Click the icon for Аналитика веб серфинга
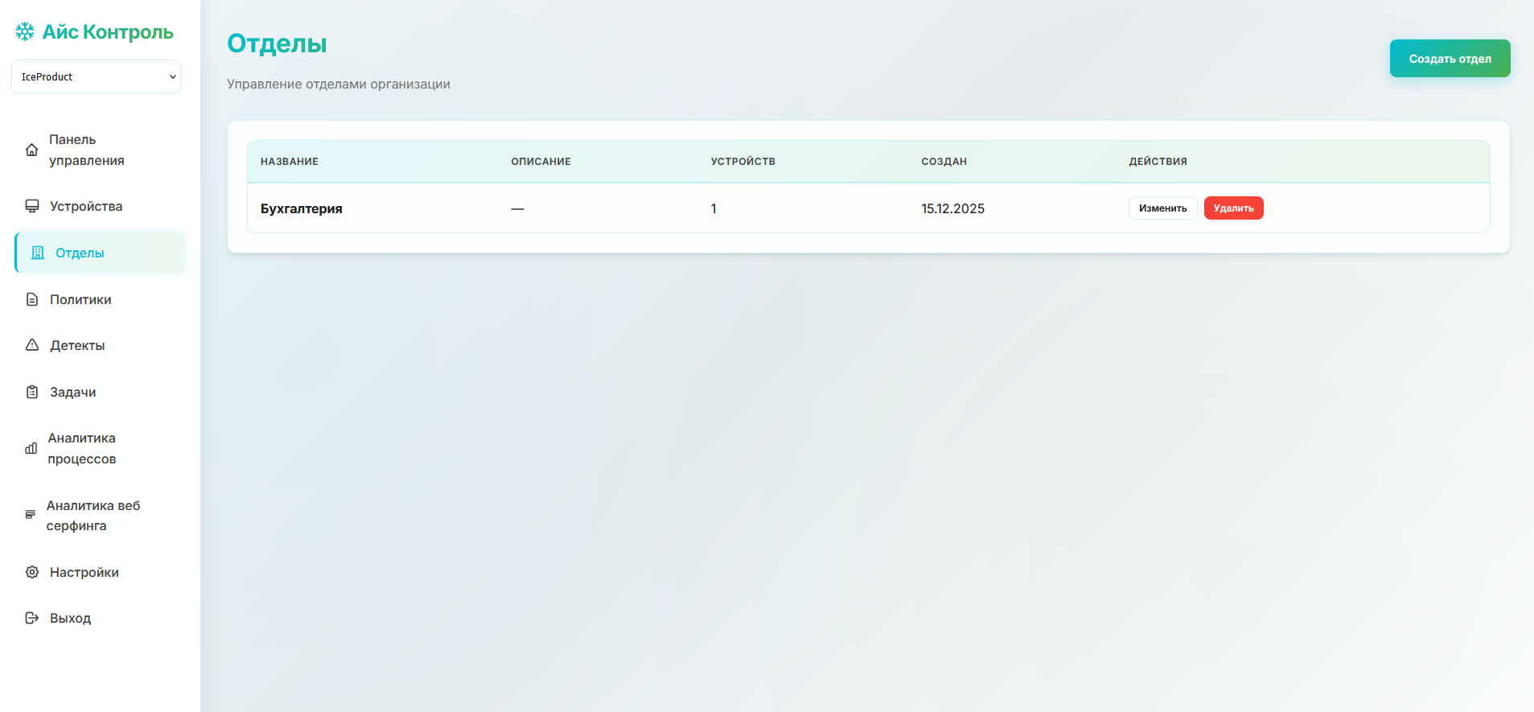The width and height of the screenshot is (1534, 712). coord(31,515)
